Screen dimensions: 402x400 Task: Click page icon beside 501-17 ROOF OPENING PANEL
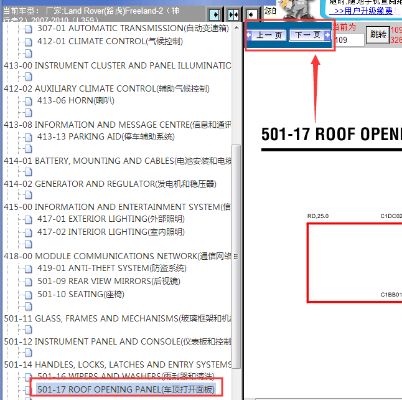point(27,391)
